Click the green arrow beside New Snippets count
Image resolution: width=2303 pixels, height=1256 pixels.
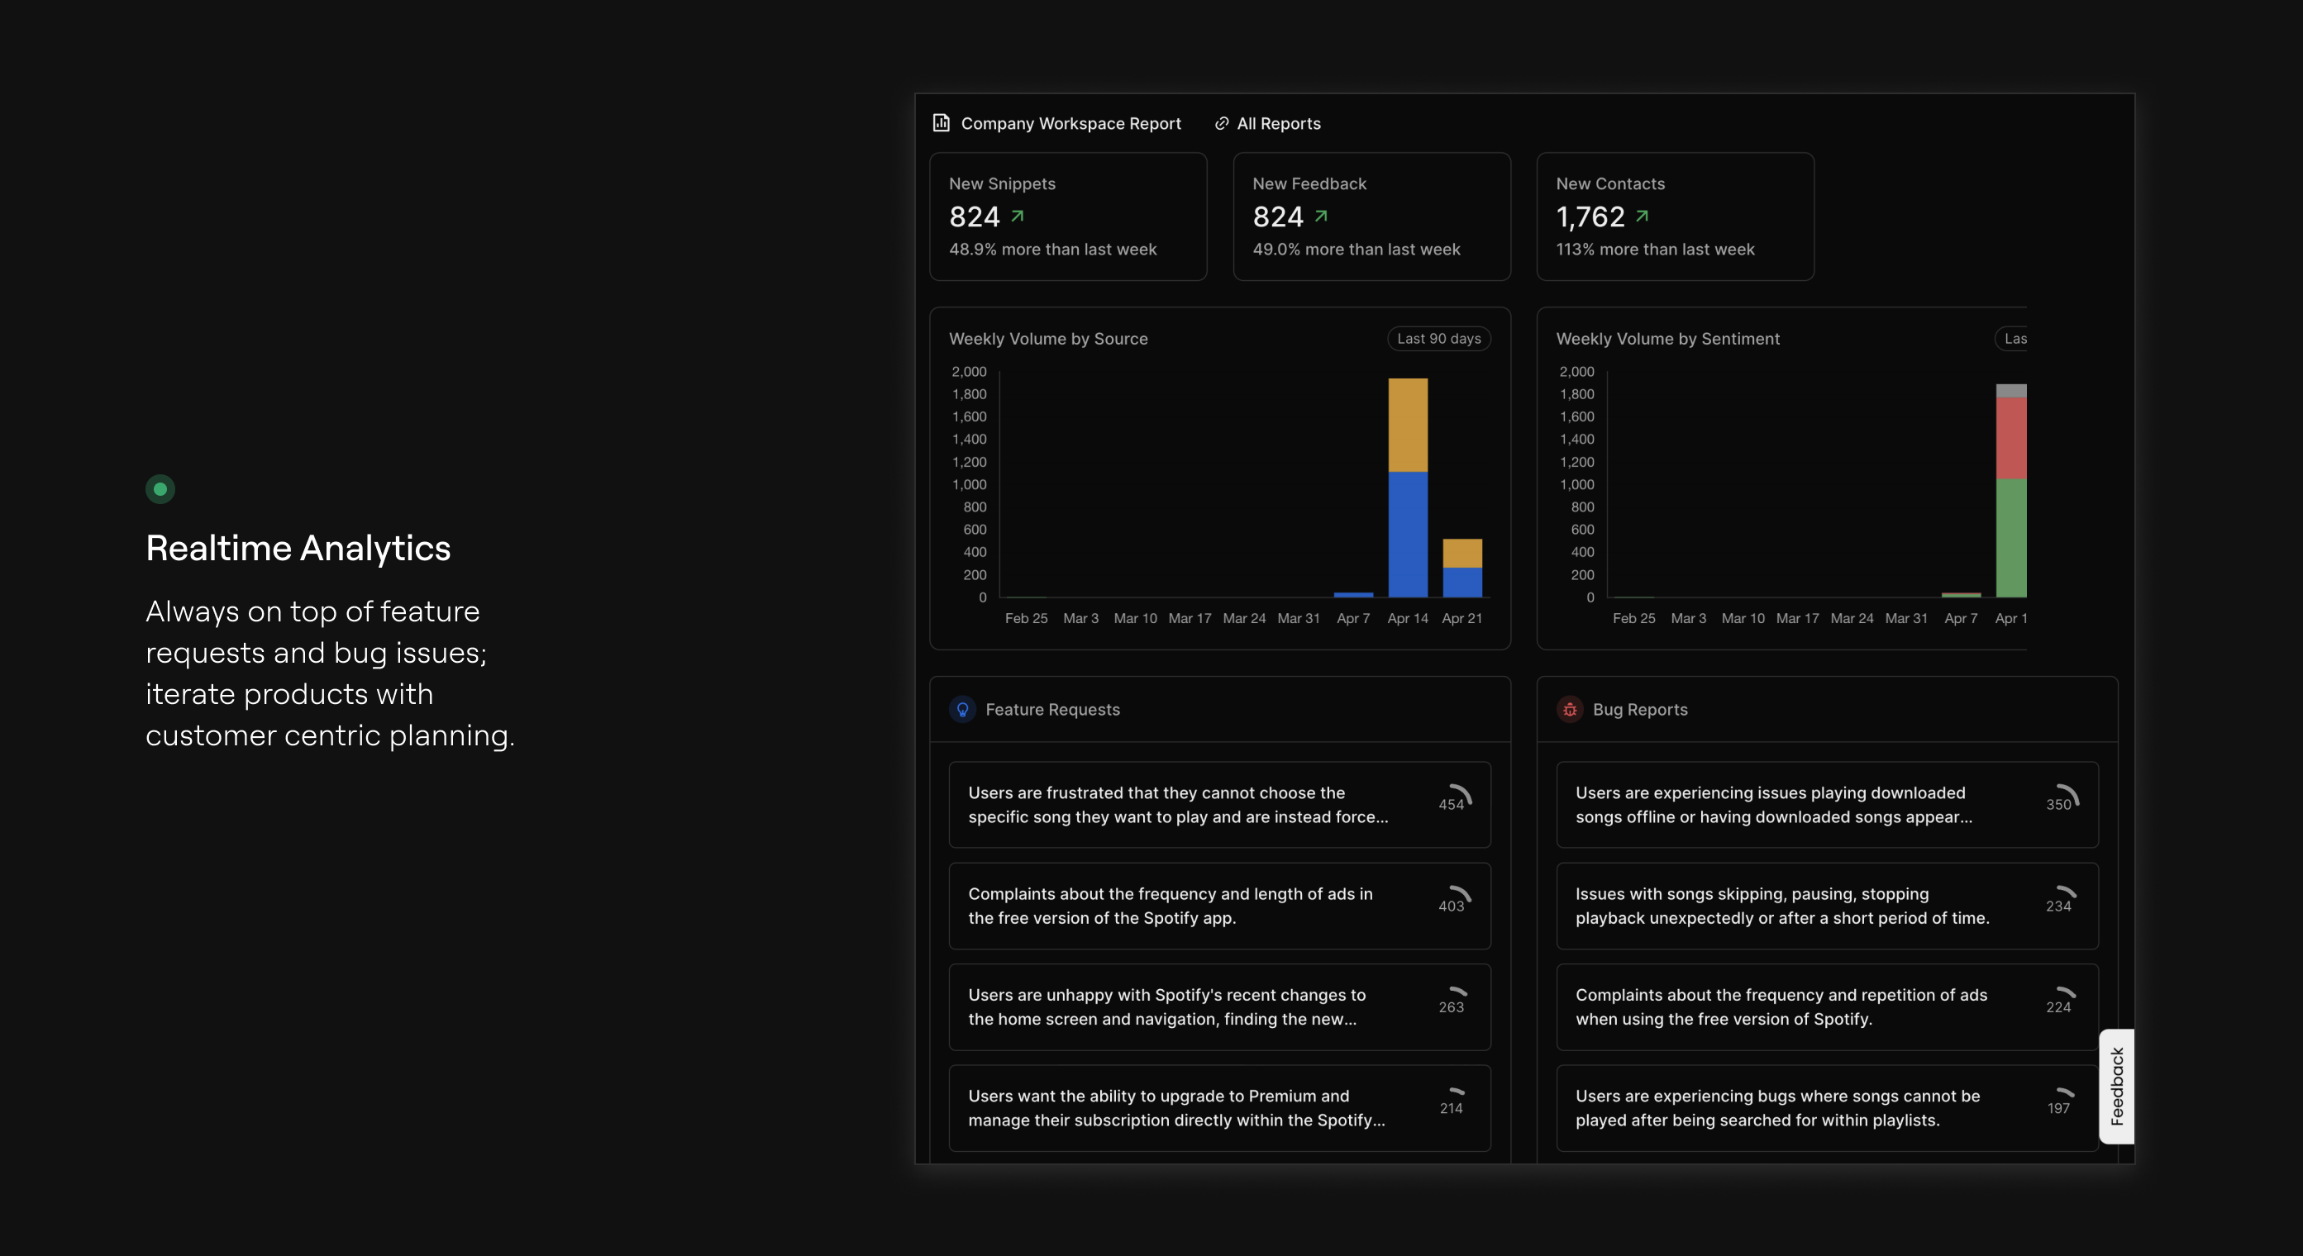(1018, 216)
